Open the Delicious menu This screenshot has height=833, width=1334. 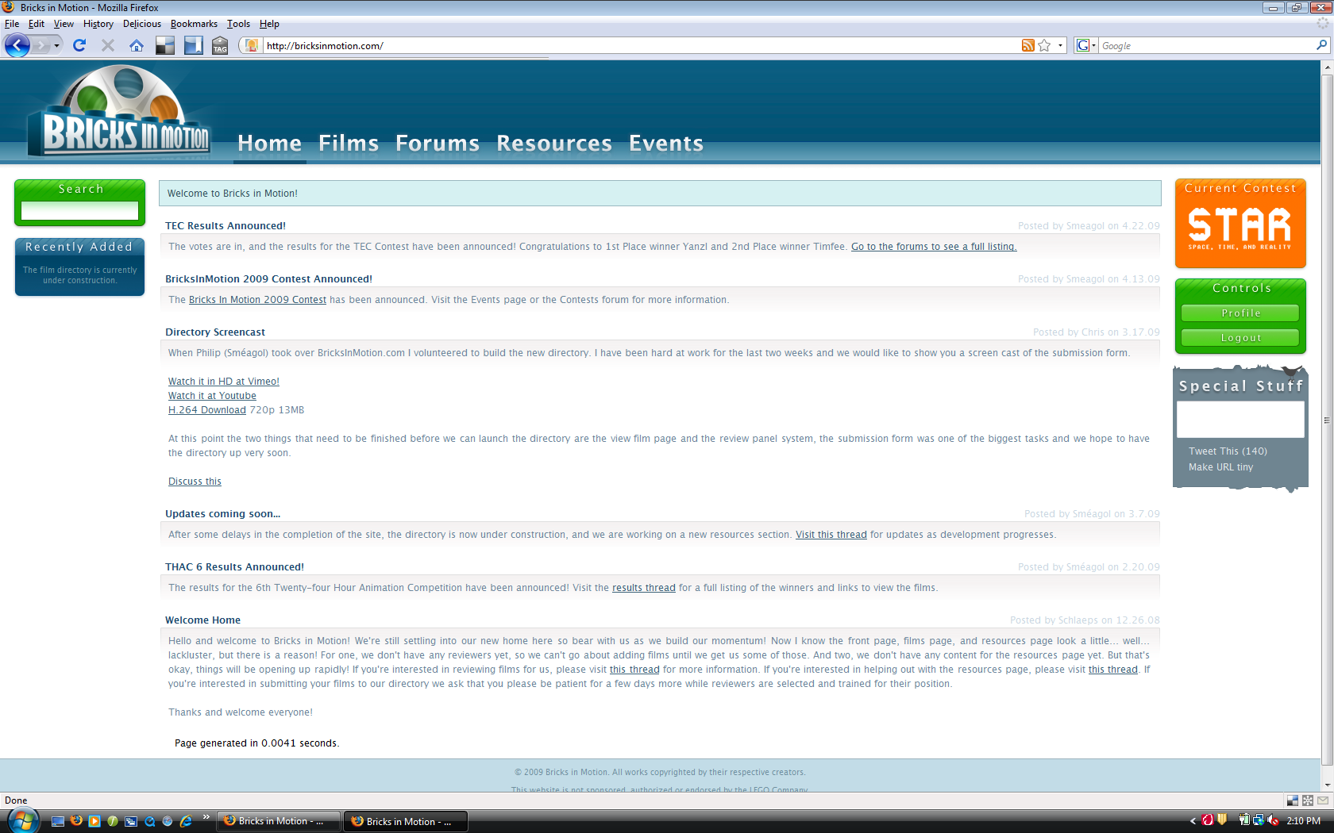click(142, 24)
